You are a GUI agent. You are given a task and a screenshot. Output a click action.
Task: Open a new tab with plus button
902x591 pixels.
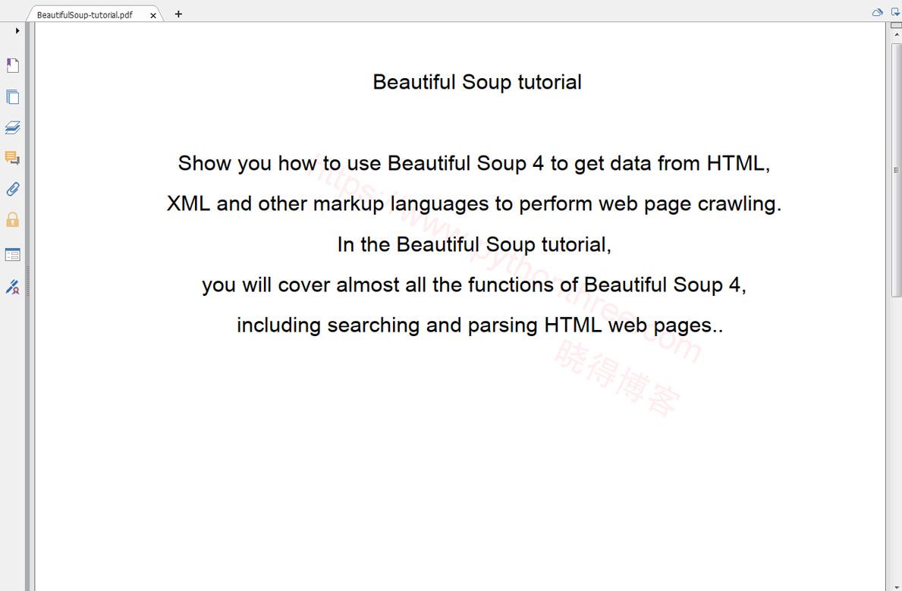(x=178, y=14)
